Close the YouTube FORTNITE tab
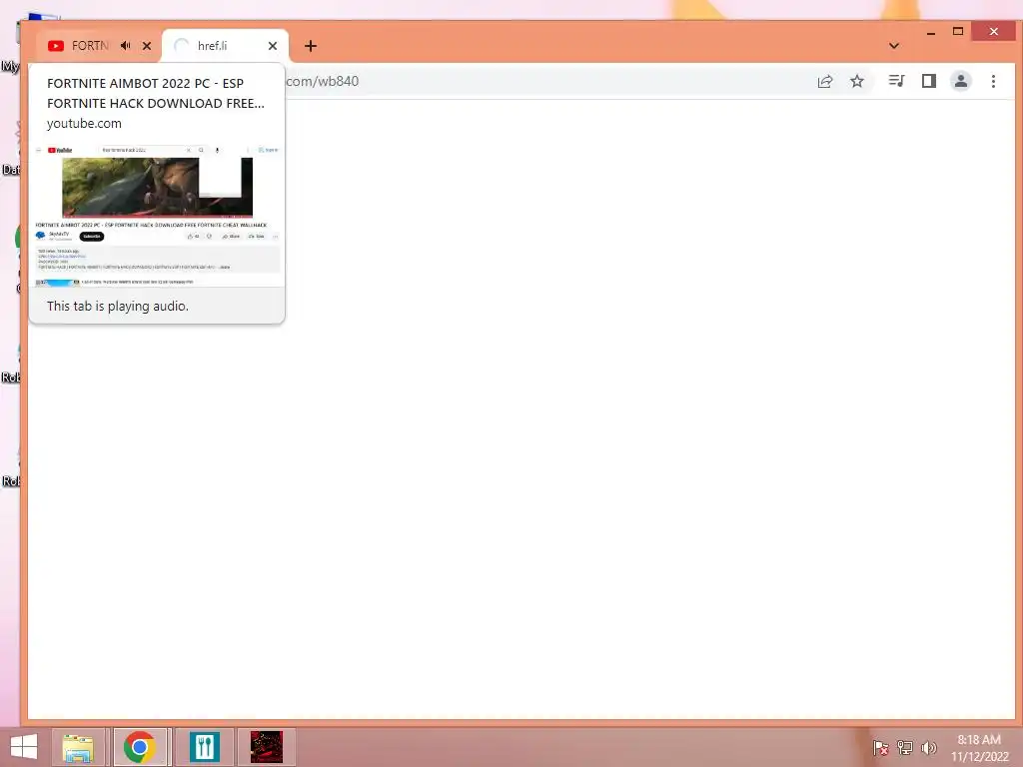Image resolution: width=1023 pixels, height=767 pixels. click(147, 46)
